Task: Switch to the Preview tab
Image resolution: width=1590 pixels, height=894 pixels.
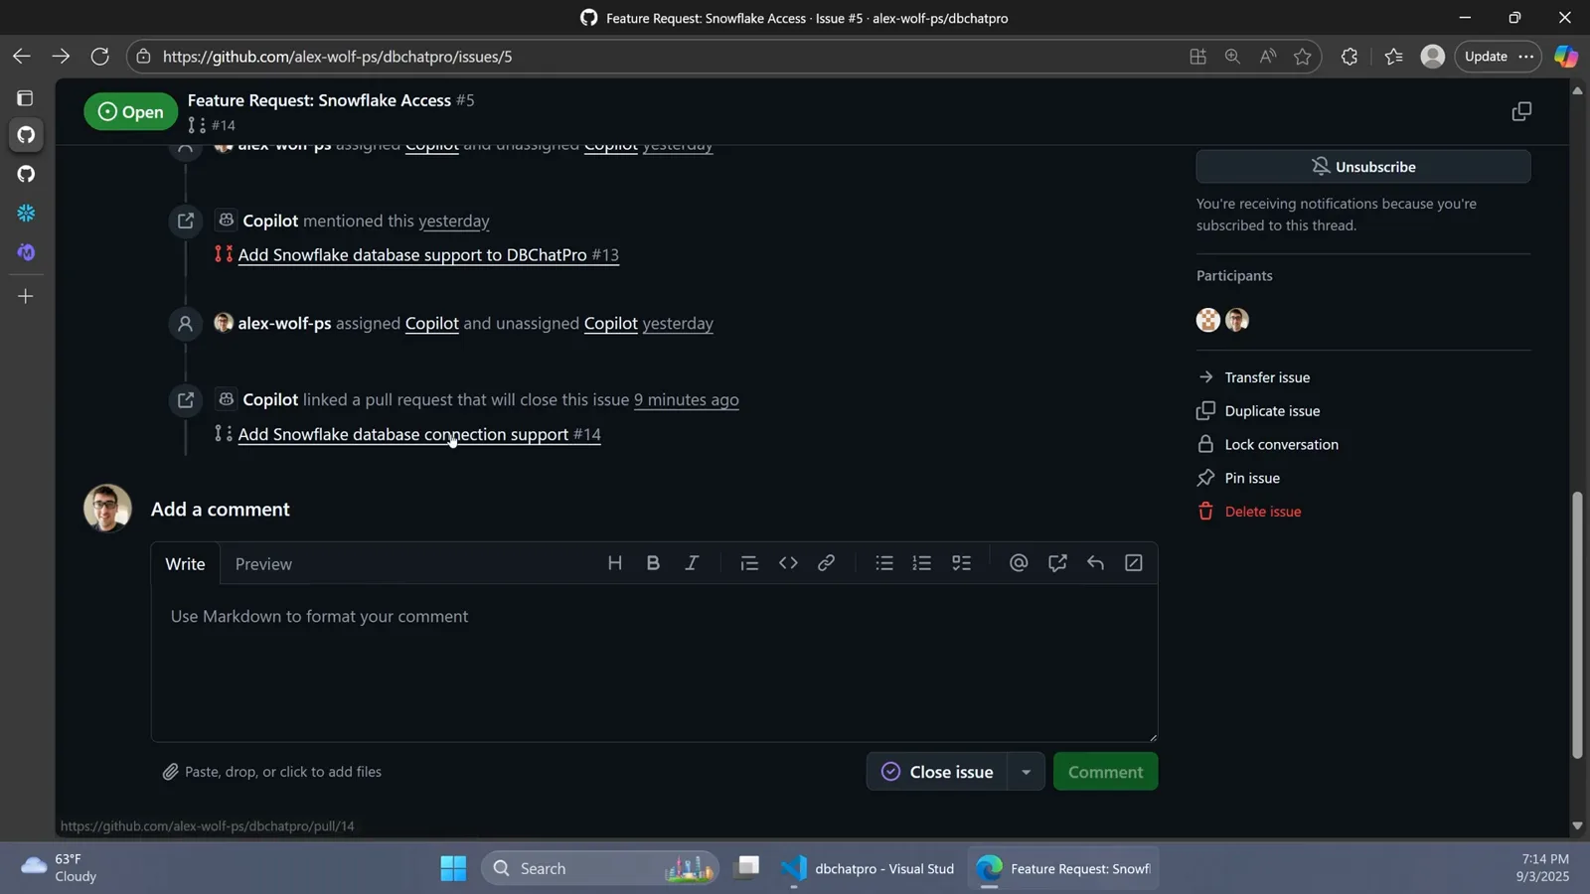Action: tap(263, 563)
